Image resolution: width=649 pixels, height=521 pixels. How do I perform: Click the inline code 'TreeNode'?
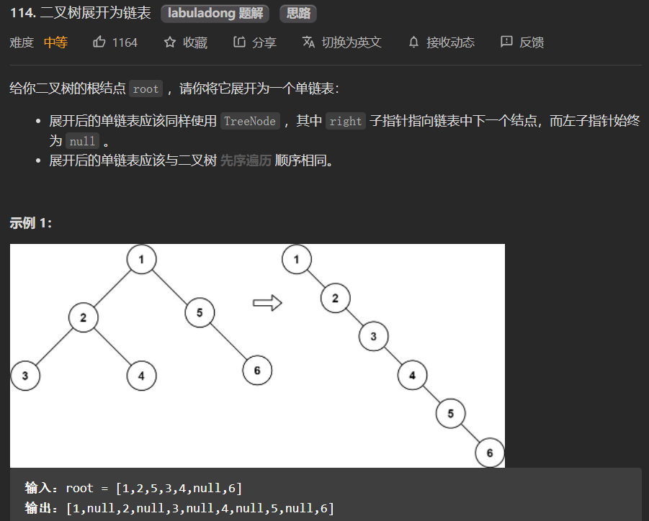[250, 121]
